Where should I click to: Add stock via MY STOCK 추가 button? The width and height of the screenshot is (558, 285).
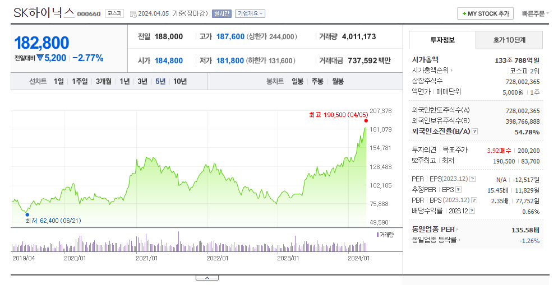[486, 13]
